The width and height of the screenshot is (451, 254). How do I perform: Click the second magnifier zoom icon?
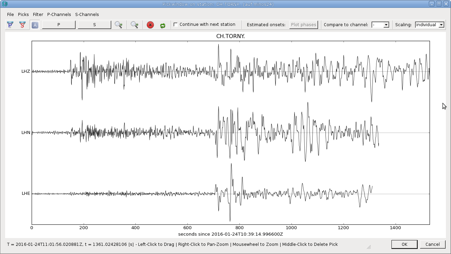coord(134,25)
